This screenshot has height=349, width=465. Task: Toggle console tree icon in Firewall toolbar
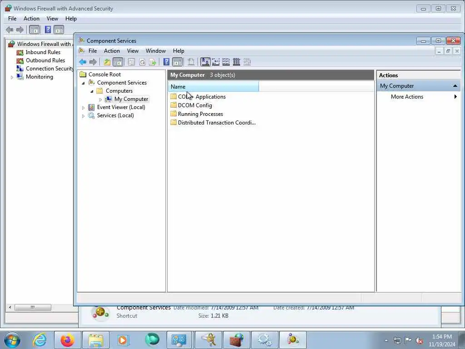pos(35,30)
